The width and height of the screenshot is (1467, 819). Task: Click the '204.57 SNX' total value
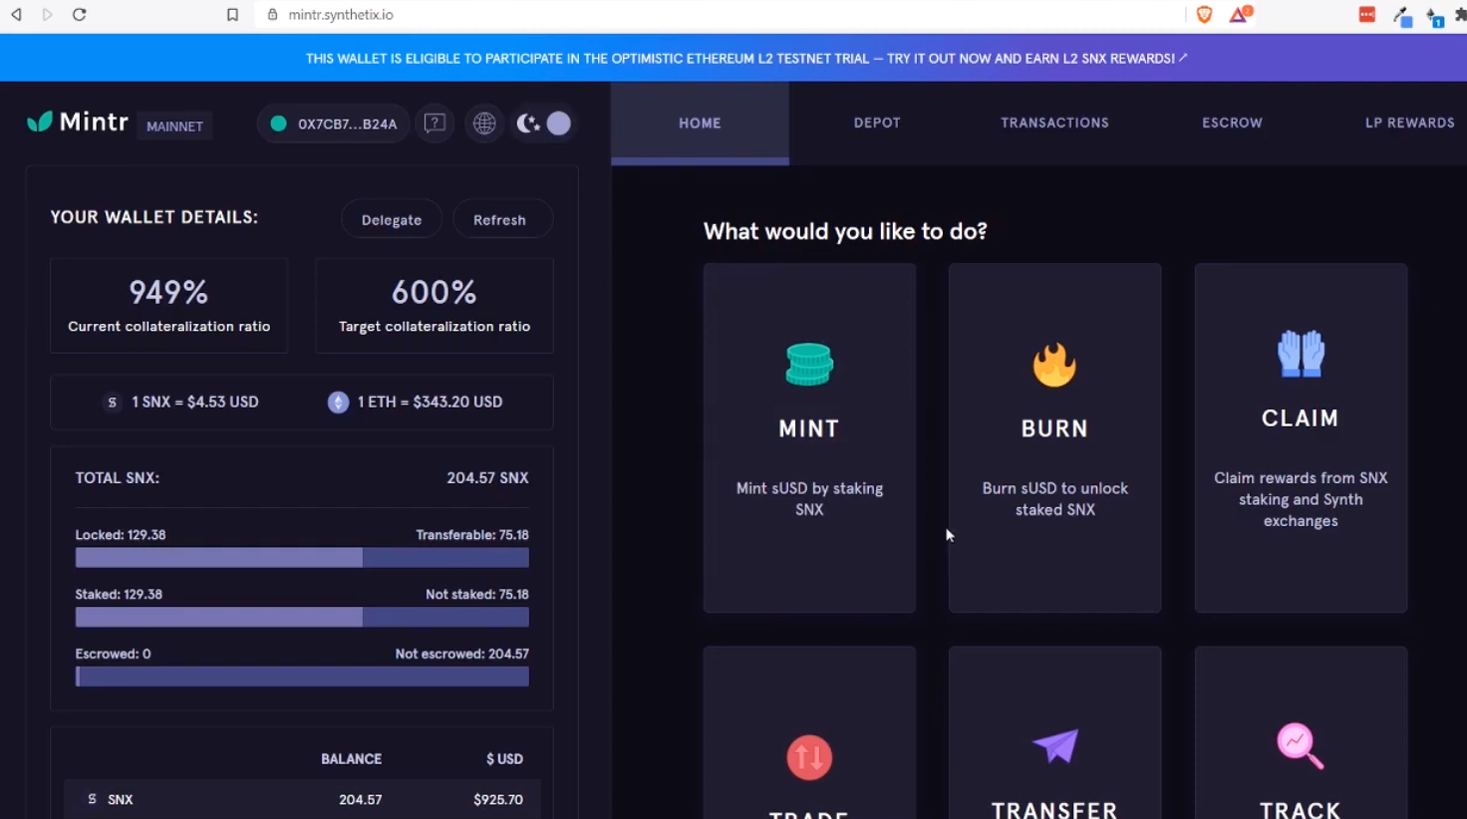pyautogui.click(x=487, y=478)
